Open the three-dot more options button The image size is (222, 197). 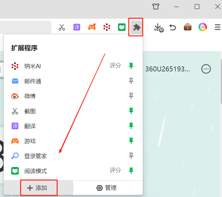(206, 69)
